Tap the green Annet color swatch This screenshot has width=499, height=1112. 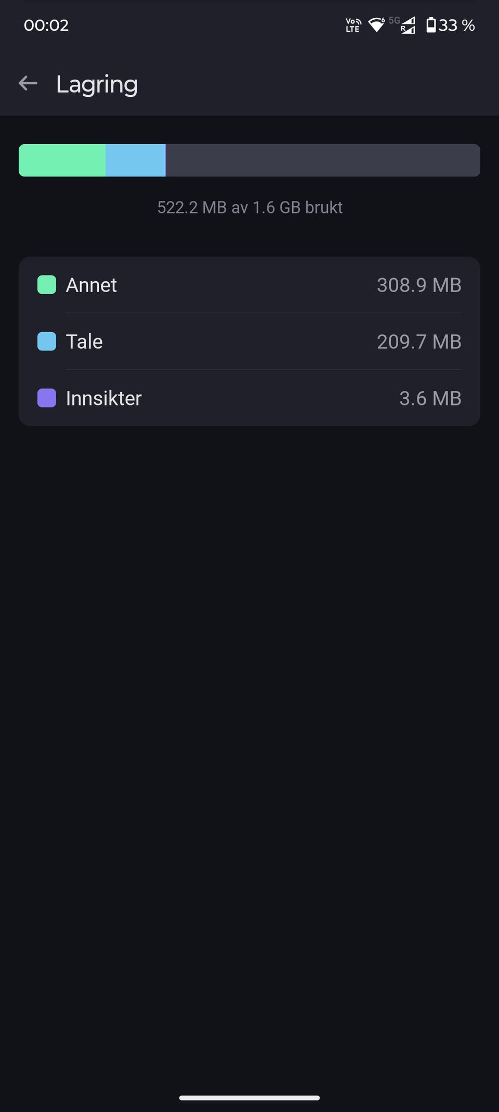click(47, 285)
